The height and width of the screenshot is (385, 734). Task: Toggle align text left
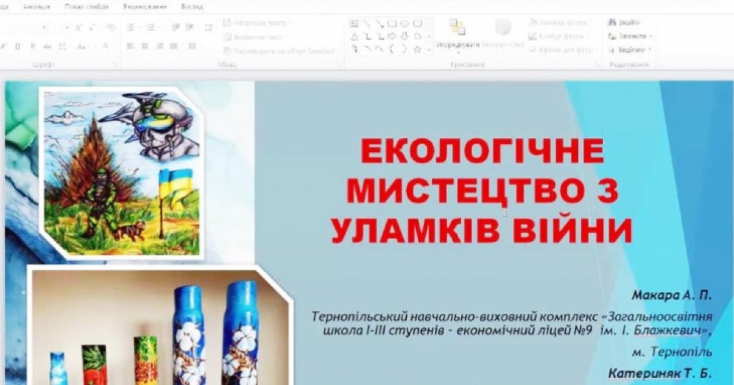130,46
